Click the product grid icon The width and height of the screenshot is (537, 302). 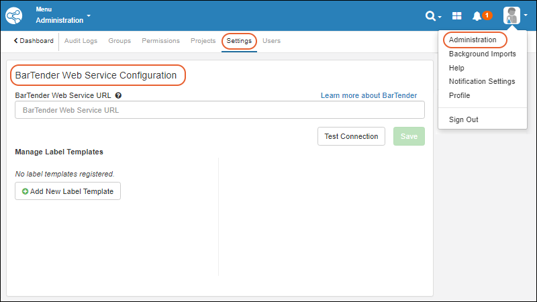[456, 15]
